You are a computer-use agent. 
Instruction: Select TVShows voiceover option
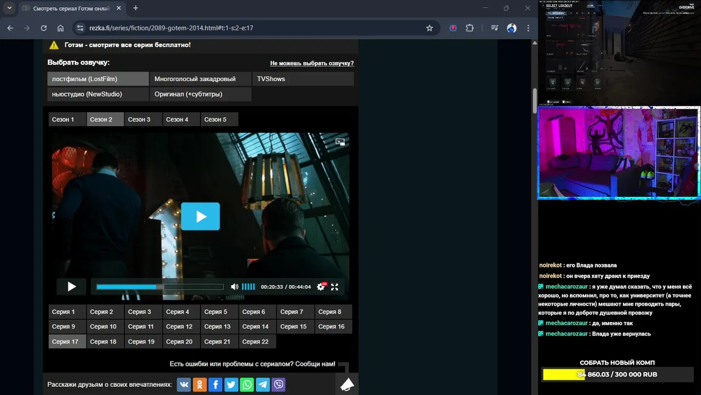click(303, 79)
